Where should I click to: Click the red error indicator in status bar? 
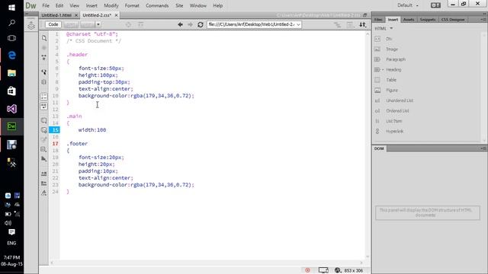307,270
